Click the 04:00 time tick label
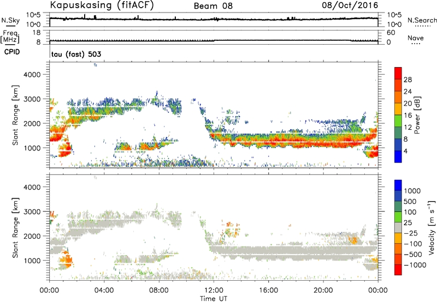This screenshot has height=302, width=437. pyautogui.click(x=104, y=291)
